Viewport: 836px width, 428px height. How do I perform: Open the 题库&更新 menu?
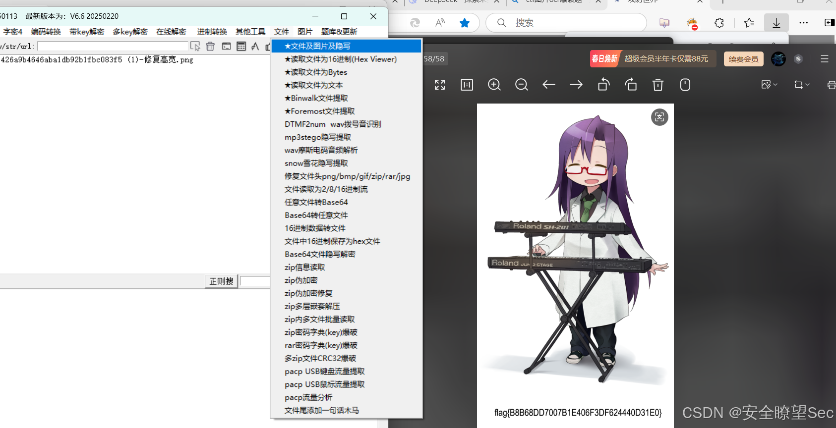pyautogui.click(x=339, y=32)
